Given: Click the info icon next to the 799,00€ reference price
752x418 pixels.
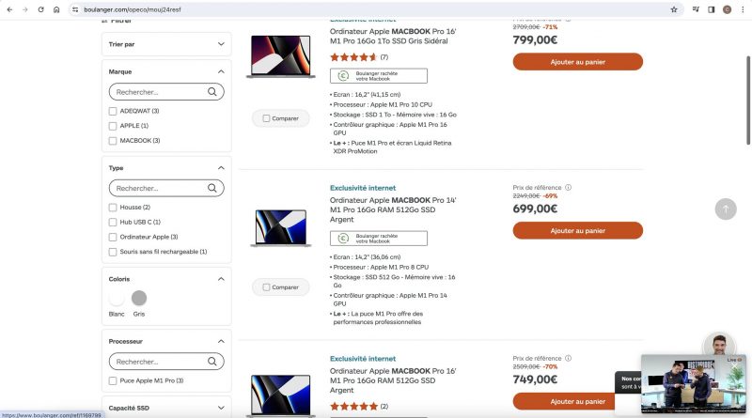Looking at the screenshot, I should click(568, 18).
